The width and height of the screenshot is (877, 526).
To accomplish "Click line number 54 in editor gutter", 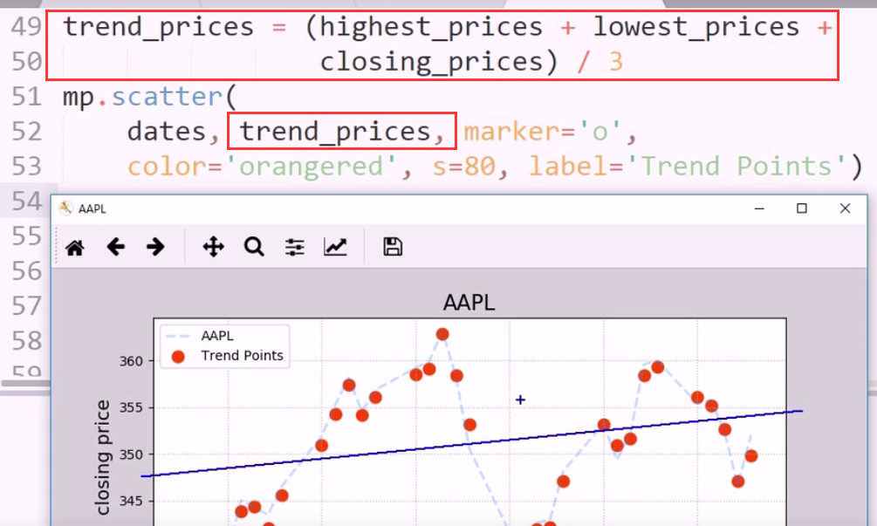I will click(26, 202).
